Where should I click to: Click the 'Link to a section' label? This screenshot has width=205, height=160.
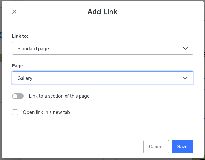tap(59, 96)
